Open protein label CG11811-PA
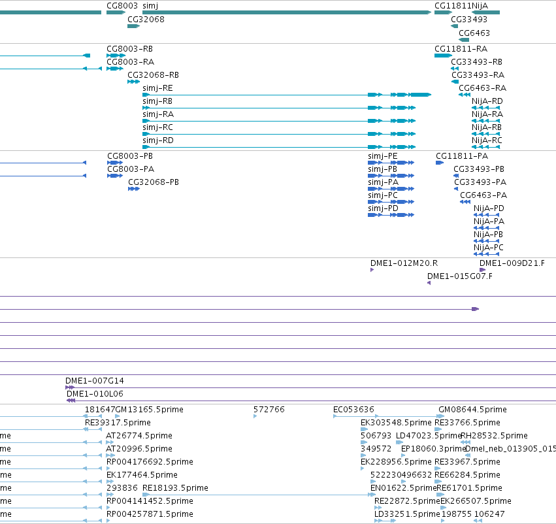 point(462,156)
